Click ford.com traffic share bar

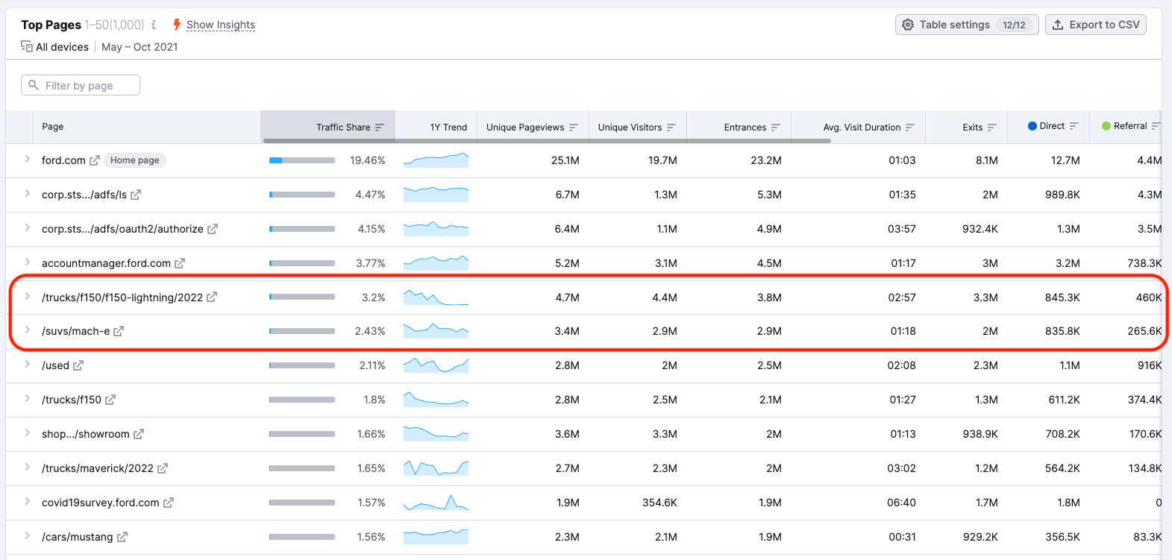302,160
